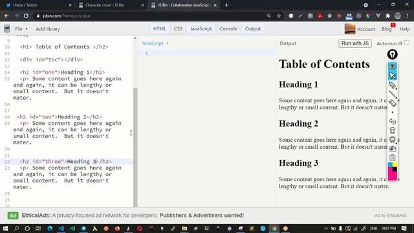
Task: Select the eraser tool in annotation toolbar
Action: click(393, 103)
